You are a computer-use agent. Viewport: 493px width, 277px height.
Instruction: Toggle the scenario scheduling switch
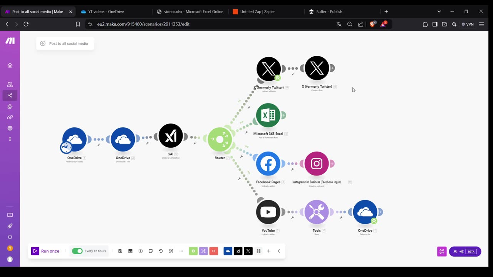(x=77, y=251)
